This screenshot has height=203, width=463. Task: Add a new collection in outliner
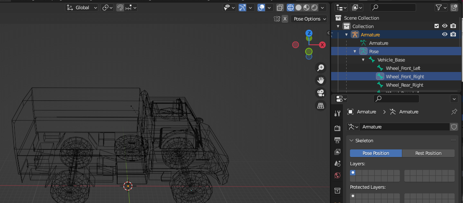click(454, 8)
